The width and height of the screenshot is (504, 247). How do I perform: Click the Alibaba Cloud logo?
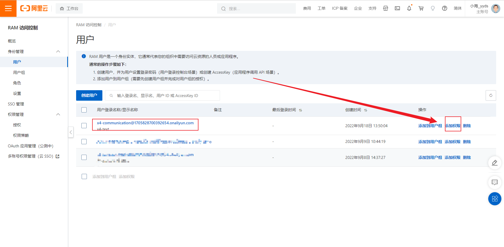pyautogui.click(x=34, y=8)
